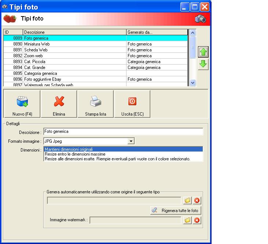Click into the Descrizione text field

pos(123,131)
